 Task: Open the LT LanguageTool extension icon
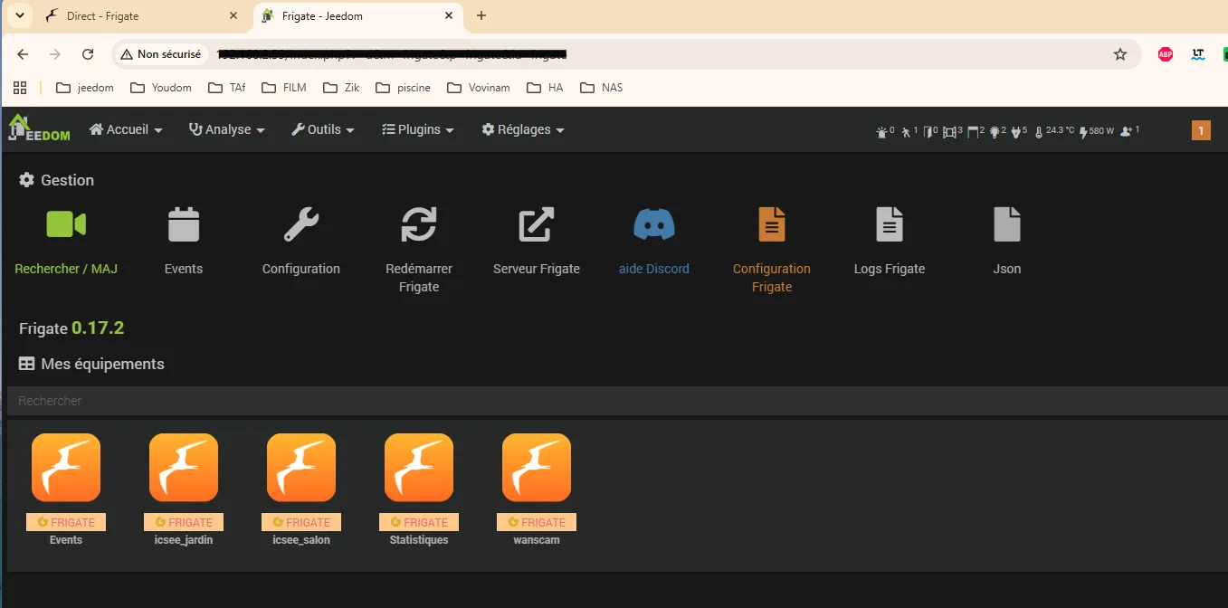pyautogui.click(x=1198, y=54)
